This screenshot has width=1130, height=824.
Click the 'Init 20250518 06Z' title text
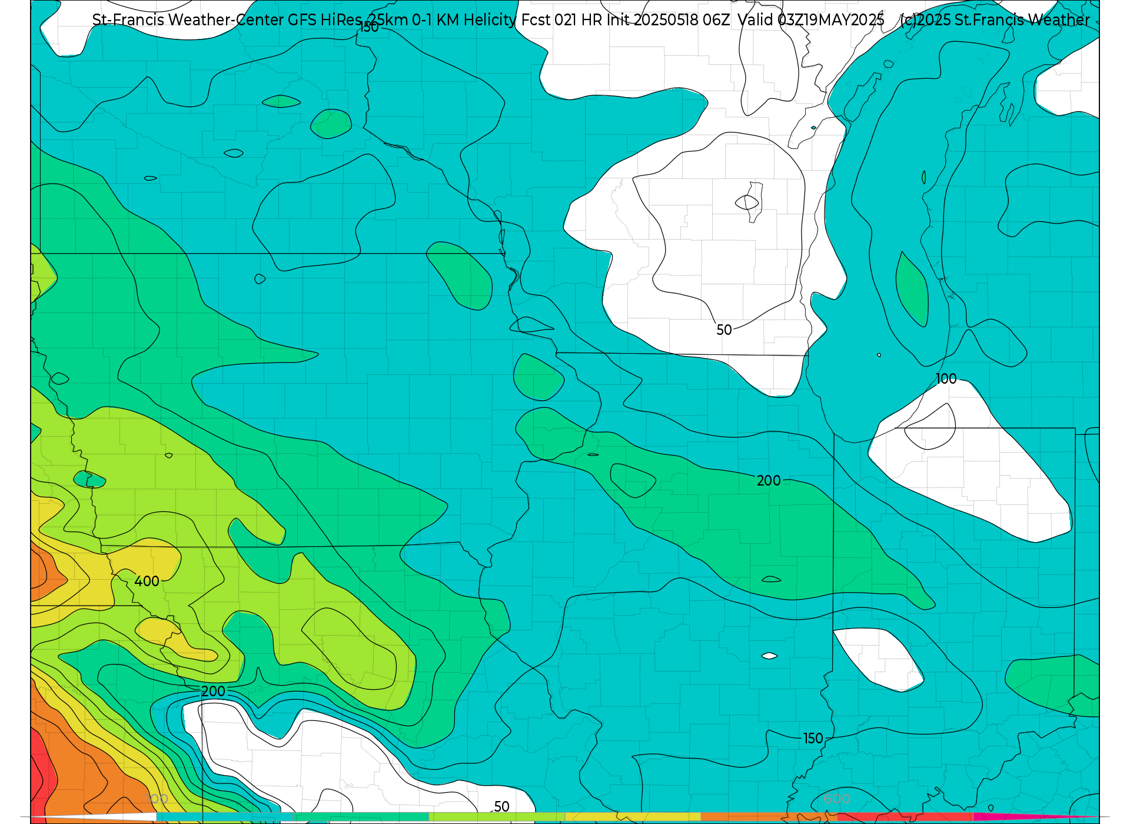pyautogui.click(x=668, y=20)
